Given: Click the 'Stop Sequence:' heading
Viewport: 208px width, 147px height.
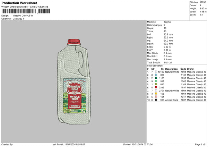Looking at the screenshot, I should coord(155,66).
